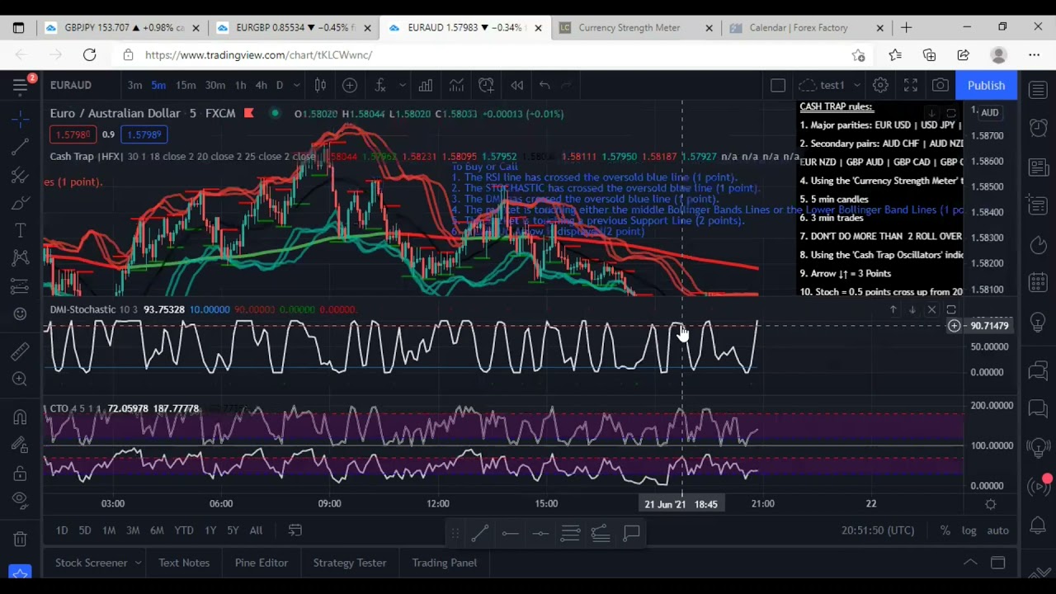Refresh the browser page

[89, 54]
